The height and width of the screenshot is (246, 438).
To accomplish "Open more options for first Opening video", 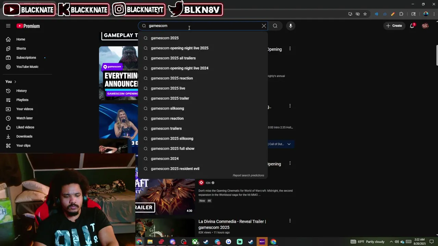I will point(290,49).
